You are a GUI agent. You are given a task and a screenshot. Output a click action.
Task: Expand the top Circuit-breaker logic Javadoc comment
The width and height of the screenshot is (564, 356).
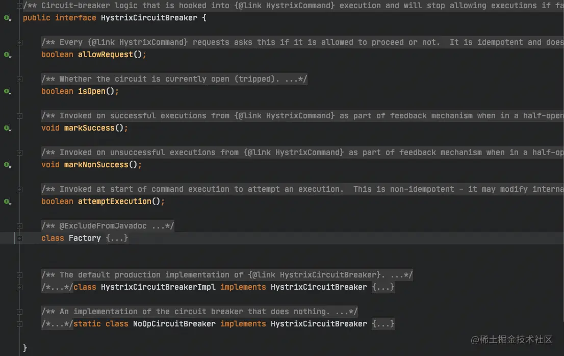[x=19, y=6]
